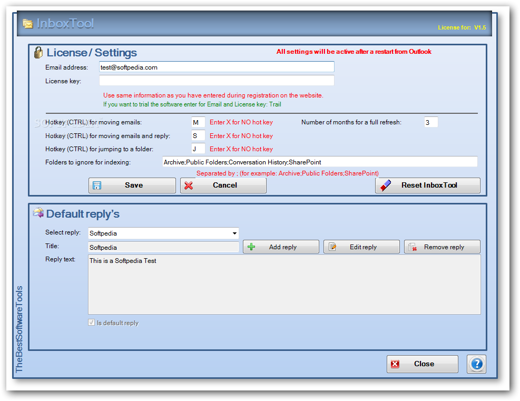
Task: Click the red restart from Outlook notice
Action: tap(354, 52)
